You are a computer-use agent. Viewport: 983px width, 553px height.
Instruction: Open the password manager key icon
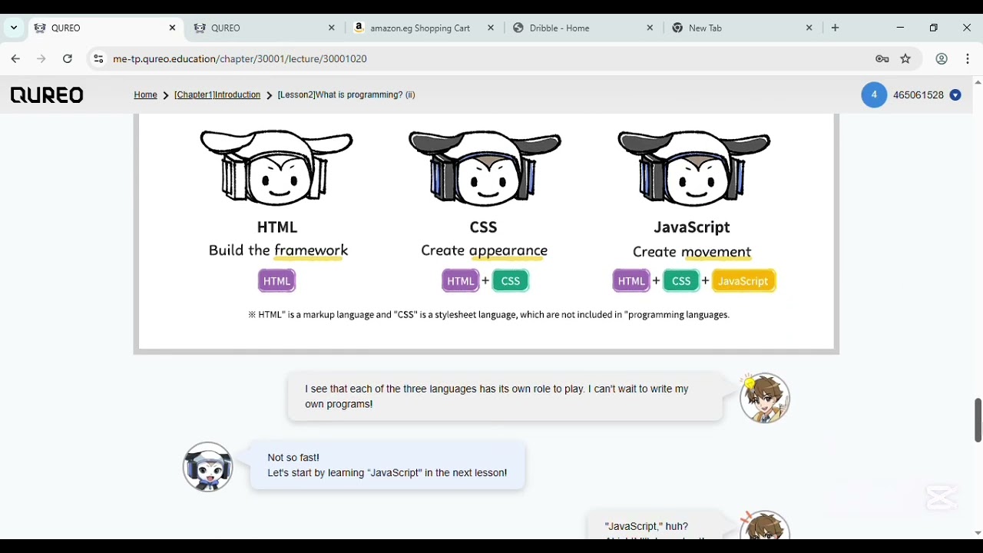click(882, 59)
